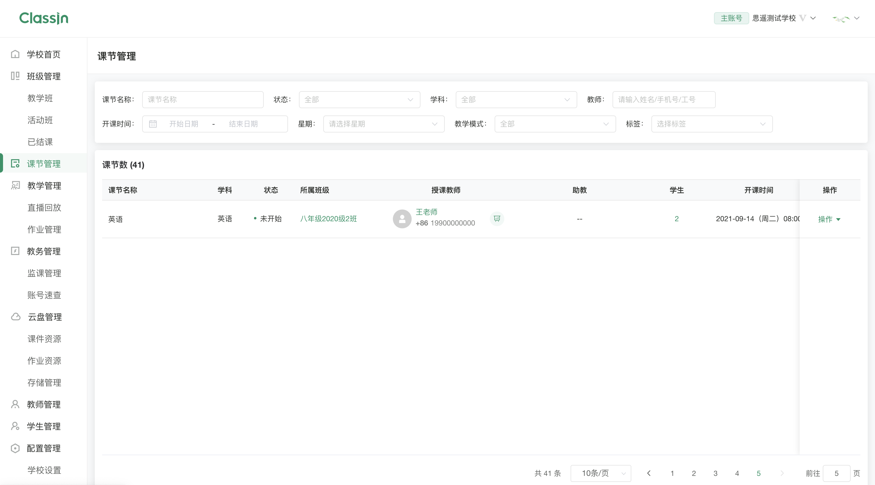Open the 八年级2020级2班 class link
Screen dimensions: 875x485
328,219
